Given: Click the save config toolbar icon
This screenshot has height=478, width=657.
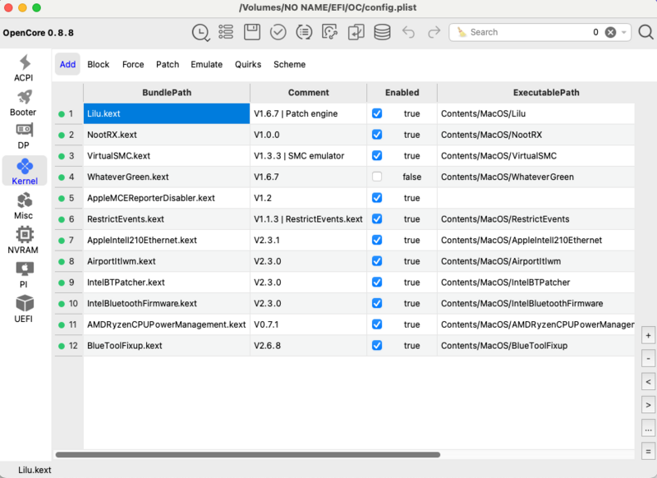Looking at the screenshot, I should [252, 32].
